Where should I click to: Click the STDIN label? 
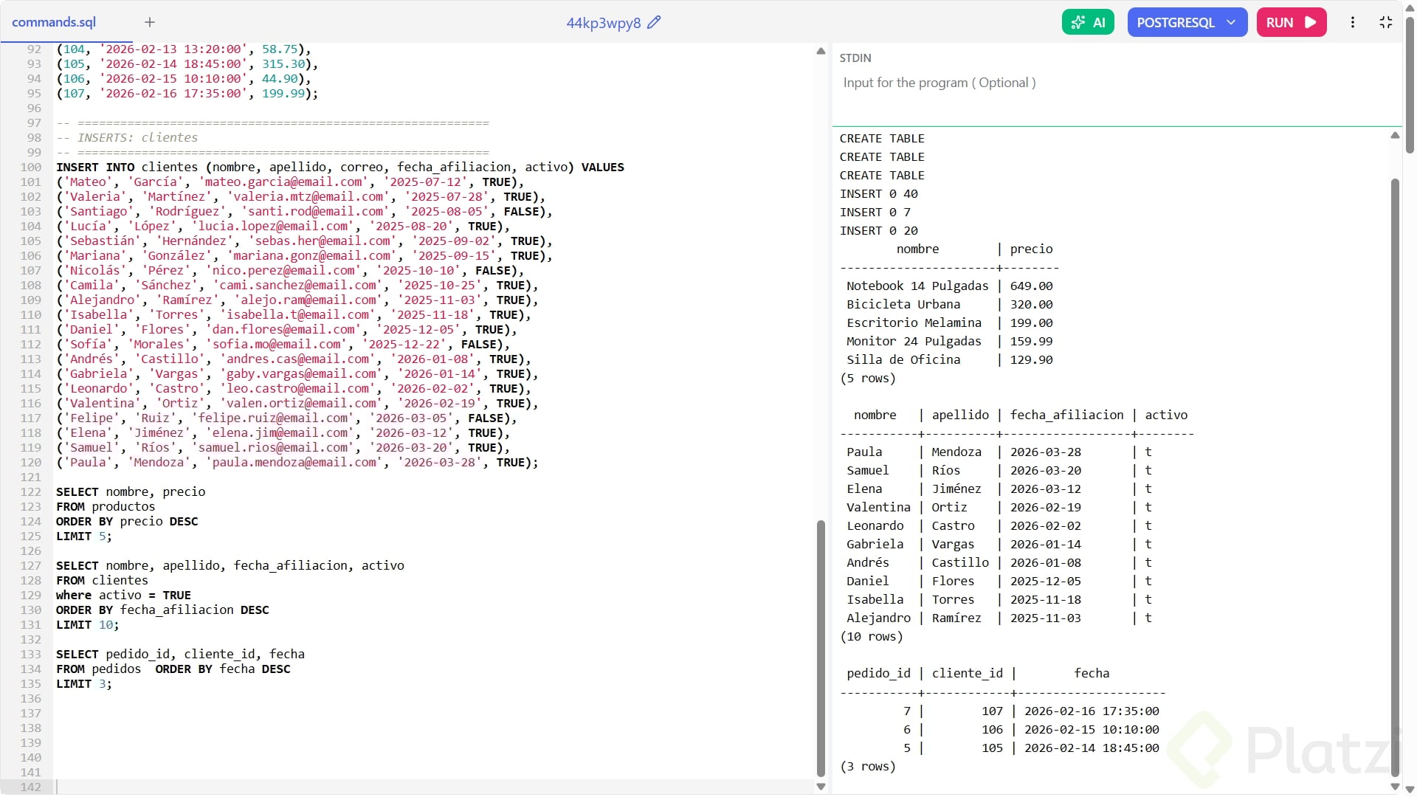click(x=855, y=58)
